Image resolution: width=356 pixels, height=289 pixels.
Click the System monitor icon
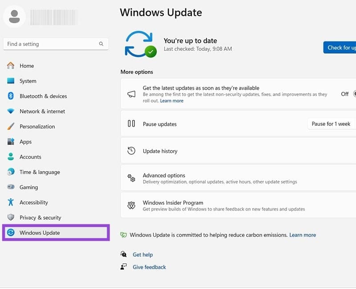(x=10, y=81)
